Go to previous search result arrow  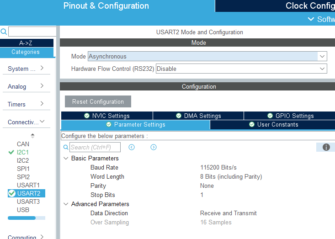132,147
